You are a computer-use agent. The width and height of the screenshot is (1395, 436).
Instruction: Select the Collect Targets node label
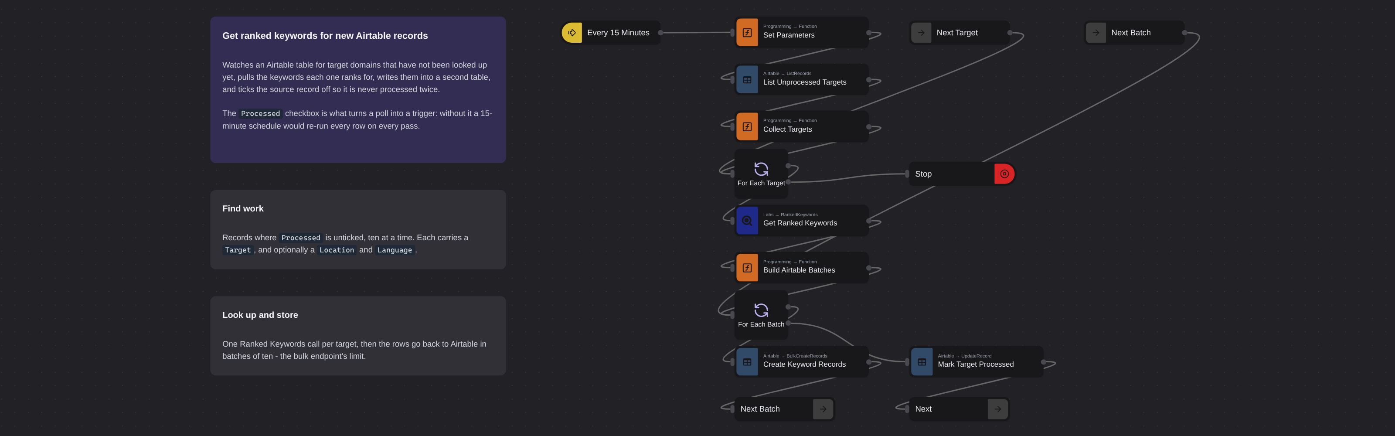787,129
